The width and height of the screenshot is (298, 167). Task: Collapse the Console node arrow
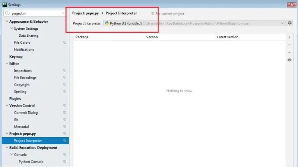tap(12, 154)
